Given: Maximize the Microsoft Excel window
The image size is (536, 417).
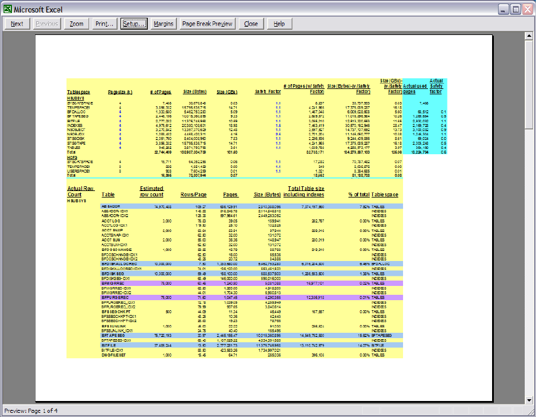Looking at the screenshot, I should point(515,9).
